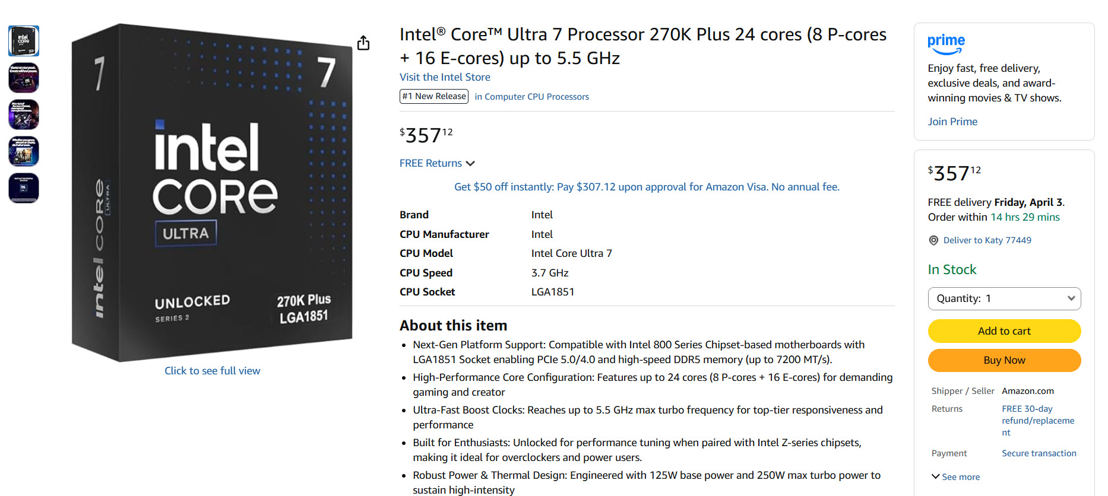Click the Amazon Visa $50 off offer

click(647, 186)
